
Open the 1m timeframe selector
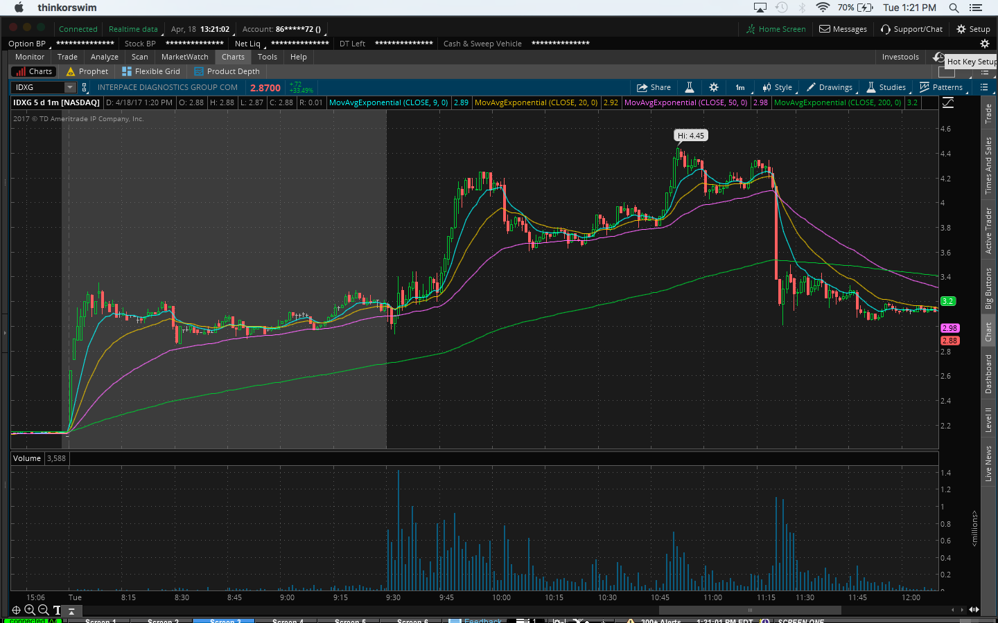[x=740, y=87]
